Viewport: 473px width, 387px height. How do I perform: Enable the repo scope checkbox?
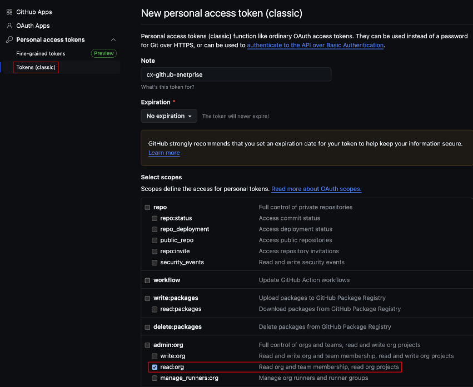click(x=147, y=207)
